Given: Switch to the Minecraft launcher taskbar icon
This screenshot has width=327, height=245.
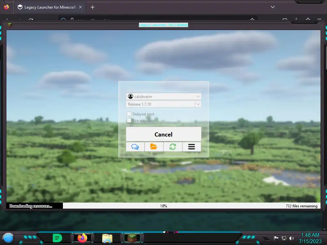Looking at the screenshot, I should click(x=132, y=238).
